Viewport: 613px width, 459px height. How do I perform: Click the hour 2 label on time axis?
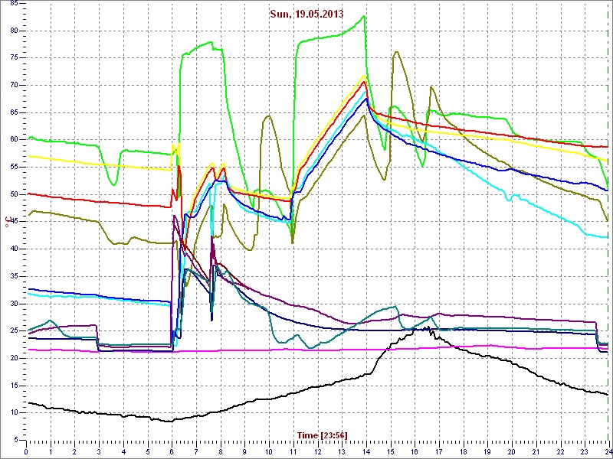pyautogui.click(x=74, y=451)
